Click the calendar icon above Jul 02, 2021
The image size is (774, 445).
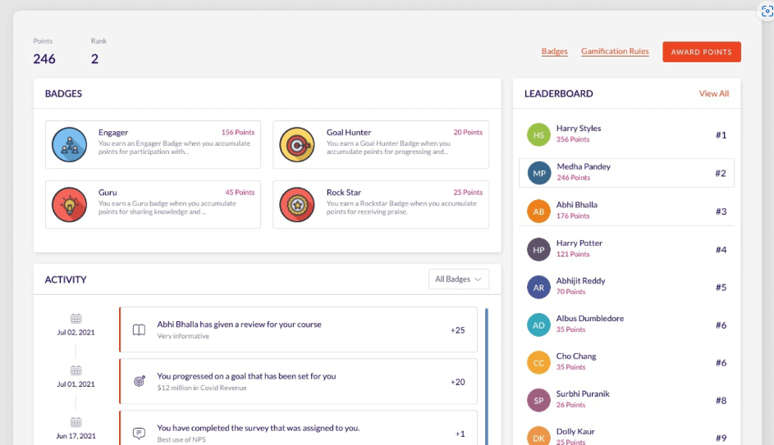(76, 318)
